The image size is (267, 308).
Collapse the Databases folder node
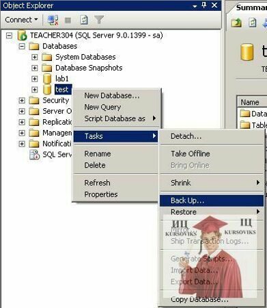pyautogui.click(x=22, y=47)
